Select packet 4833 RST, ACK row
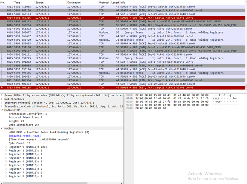 tap(122, 88)
